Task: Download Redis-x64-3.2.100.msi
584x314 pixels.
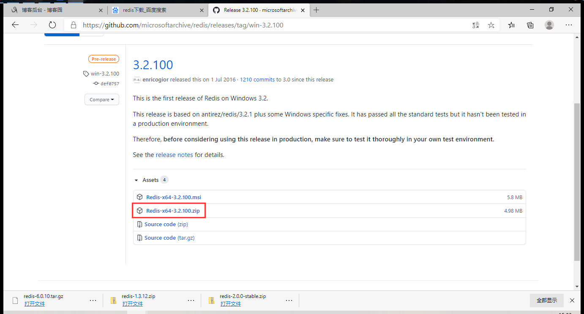Action: click(x=174, y=197)
